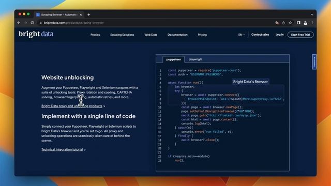Click the blue side tab at right edge
Screen dimensions: 331x186
pyautogui.click(x=314, y=62)
